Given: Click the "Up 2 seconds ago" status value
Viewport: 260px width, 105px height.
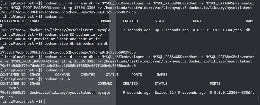Looking at the screenshot, I should click(x=171, y=30).
